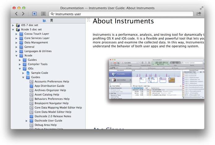Go forward with the right chevron button
This screenshot has height=145, width=215.
[x=23, y=14]
